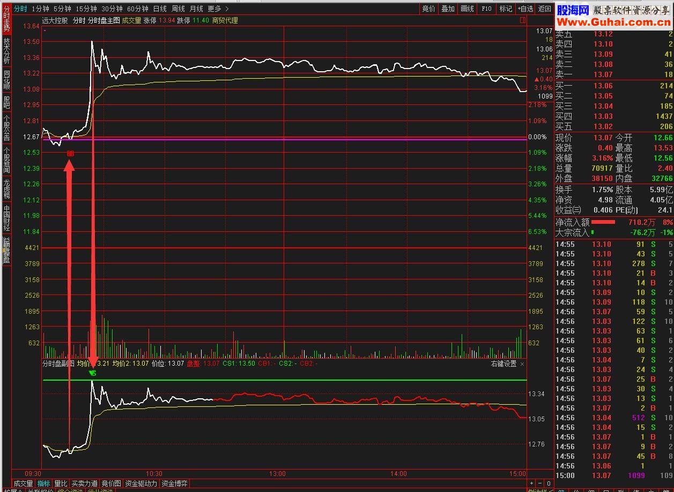Image resolution: width=674 pixels, height=492 pixels.
Task: Switch to the 分时 intraday tab
Action: click(x=20, y=9)
